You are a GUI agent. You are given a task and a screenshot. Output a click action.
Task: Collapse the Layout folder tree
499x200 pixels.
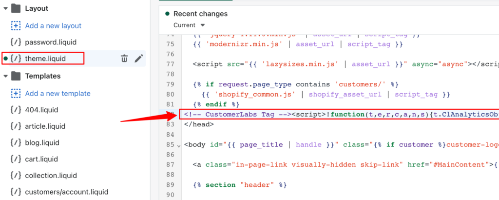point(5,9)
